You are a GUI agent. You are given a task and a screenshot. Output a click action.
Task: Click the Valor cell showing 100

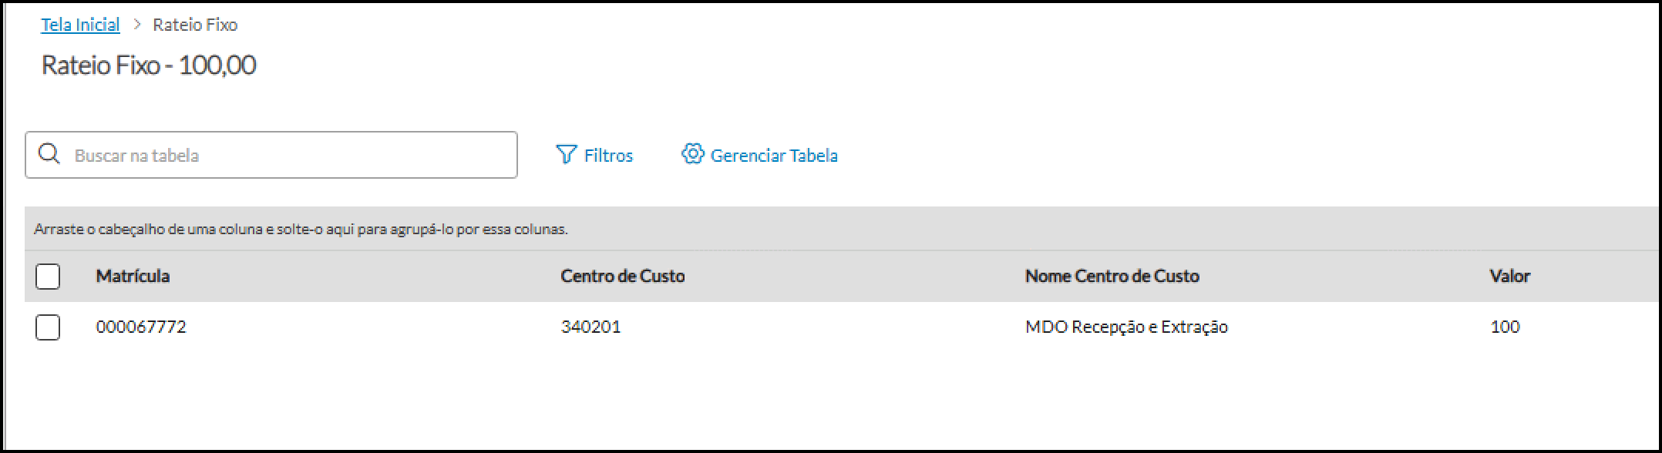click(1505, 327)
